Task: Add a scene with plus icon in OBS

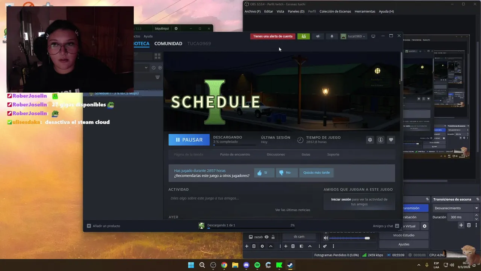Action: pyautogui.click(x=247, y=246)
